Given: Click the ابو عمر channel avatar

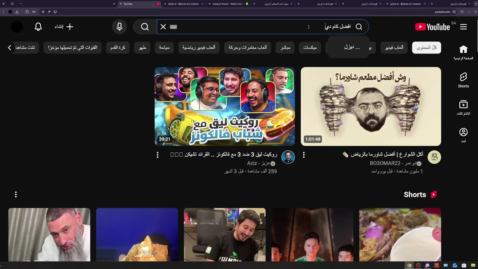Looking at the screenshot, I should 434,157.
